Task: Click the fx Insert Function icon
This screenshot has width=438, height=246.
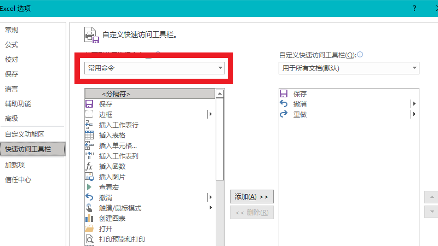Action: tap(89, 166)
